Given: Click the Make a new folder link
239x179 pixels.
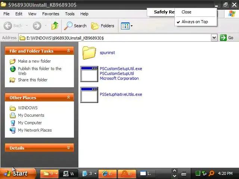Looking at the screenshot, I should point(34,61).
